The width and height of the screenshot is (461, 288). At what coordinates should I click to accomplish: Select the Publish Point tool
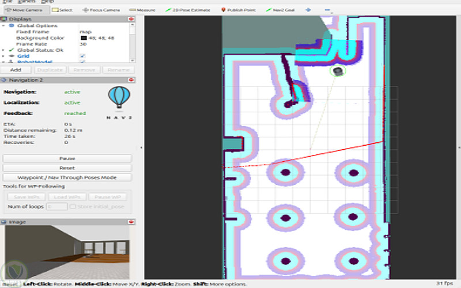coord(239,10)
